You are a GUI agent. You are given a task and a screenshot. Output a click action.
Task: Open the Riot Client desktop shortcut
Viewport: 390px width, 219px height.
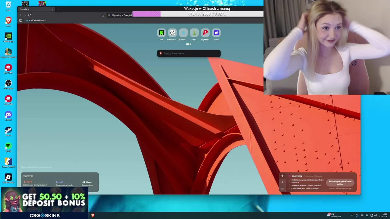pos(8,69)
